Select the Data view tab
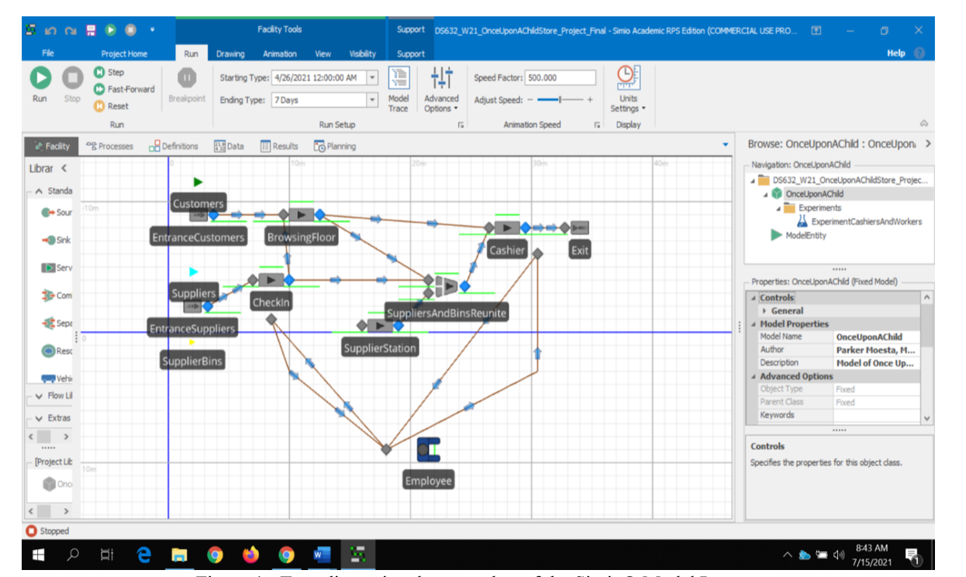The image size is (966, 577). 229,146
